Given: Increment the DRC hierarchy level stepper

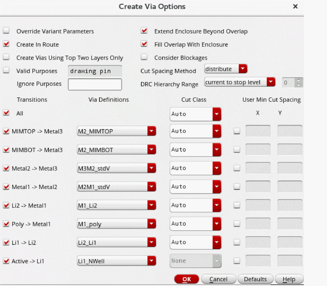Looking at the screenshot, I should pos(298,80).
